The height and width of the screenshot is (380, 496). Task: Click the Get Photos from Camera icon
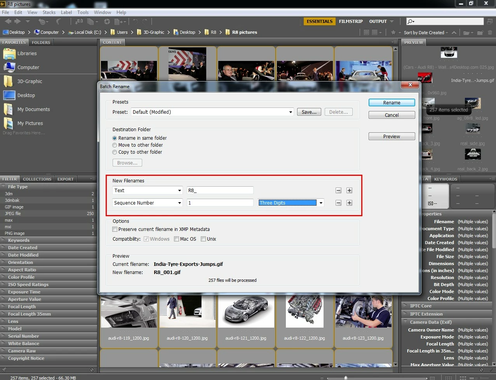click(x=79, y=21)
